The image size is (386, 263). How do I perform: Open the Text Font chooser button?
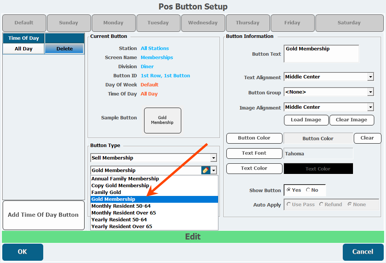[x=254, y=153]
